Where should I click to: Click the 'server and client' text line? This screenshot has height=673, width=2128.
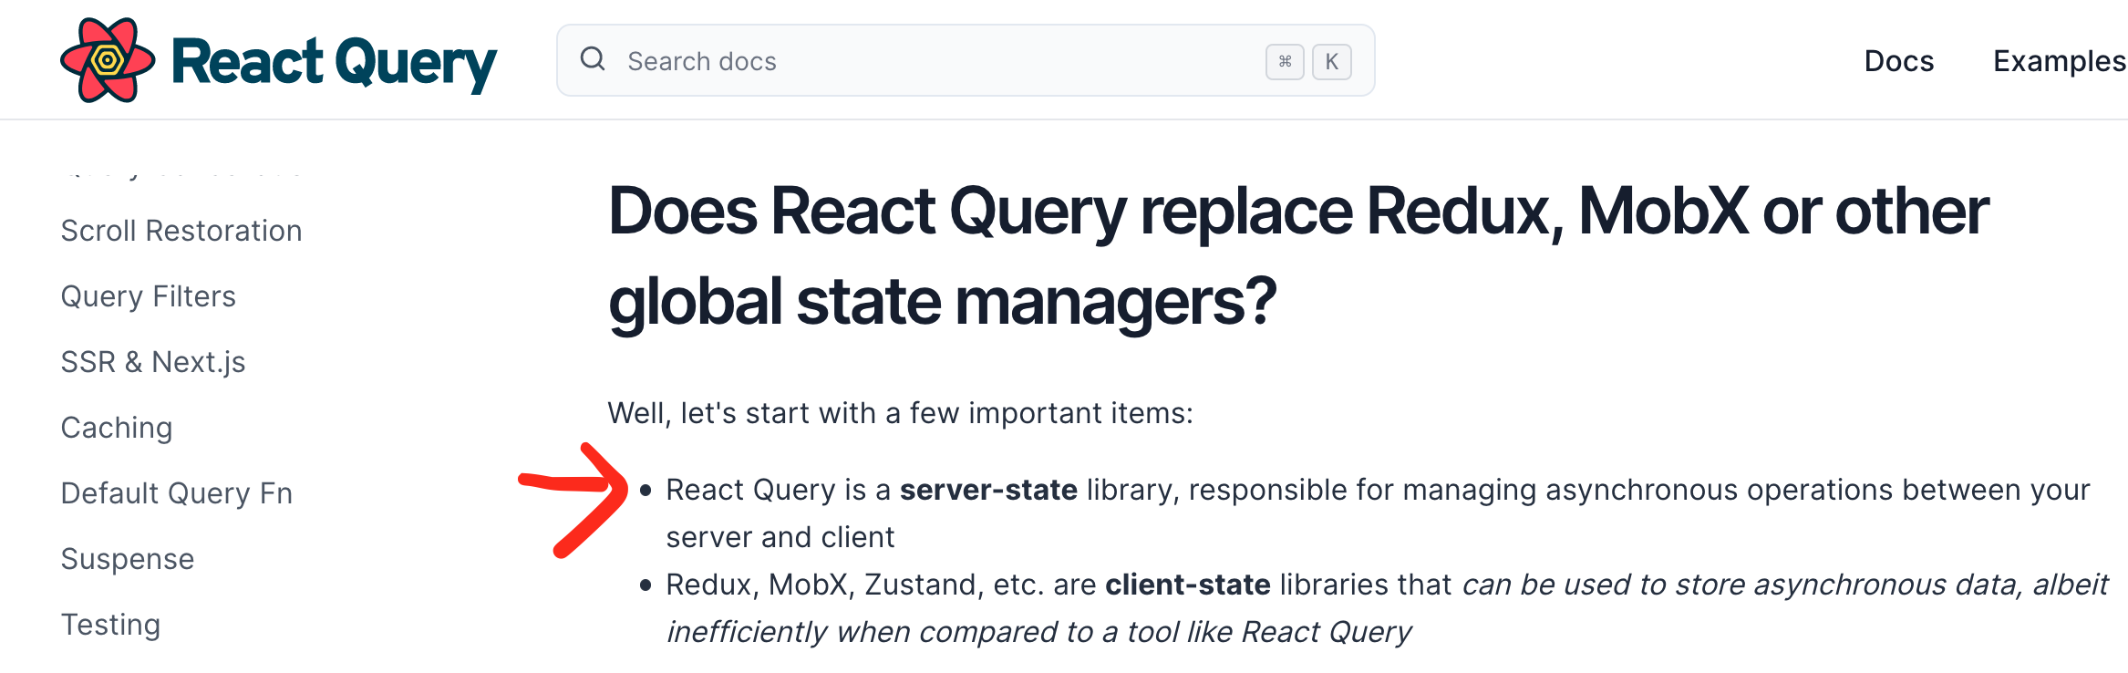[x=780, y=537]
